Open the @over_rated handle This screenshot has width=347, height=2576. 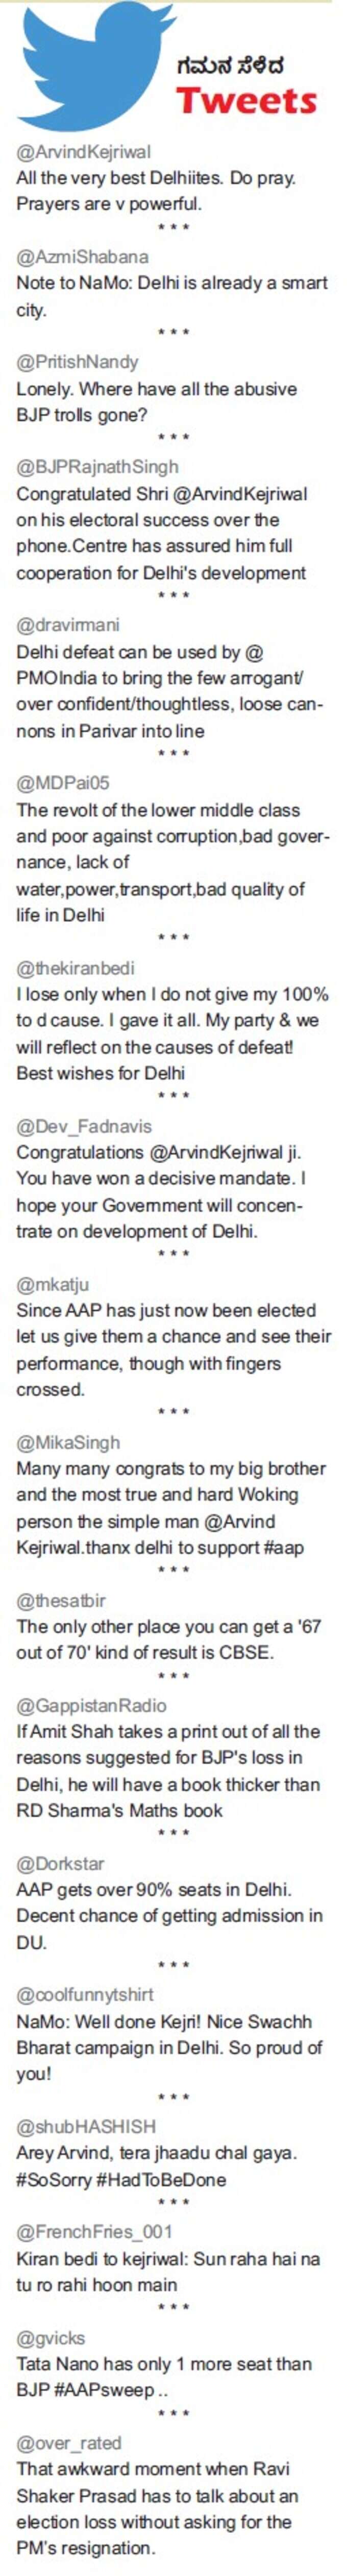pyautogui.click(x=69, y=2442)
